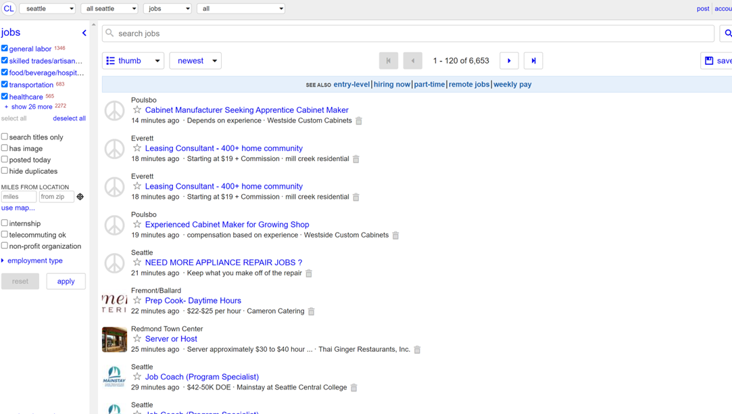This screenshot has height=414, width=732.
Task: Go to the next results page
Action: [509, 61]
